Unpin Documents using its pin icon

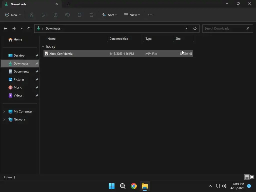(x=37, y=71)
